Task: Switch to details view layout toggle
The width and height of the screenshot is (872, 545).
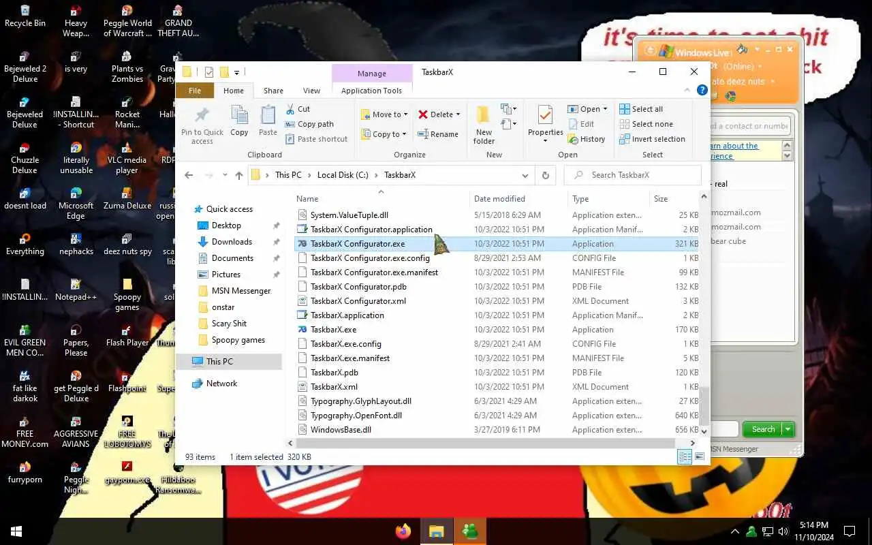Action: 685,457
